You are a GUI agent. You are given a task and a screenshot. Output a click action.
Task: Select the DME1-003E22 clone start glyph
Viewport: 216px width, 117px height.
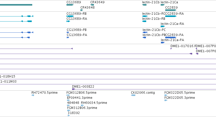pos(74,89)
